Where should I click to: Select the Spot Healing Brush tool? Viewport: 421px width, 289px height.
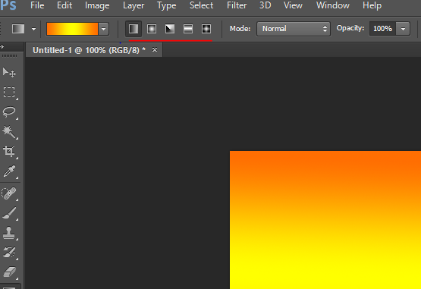[9, 193]
